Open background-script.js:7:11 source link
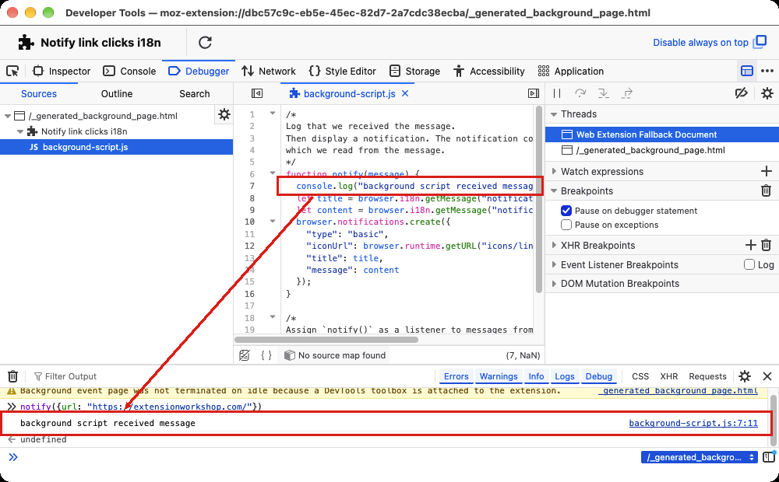This screenshot has height=482, width=779. [693, 423]
